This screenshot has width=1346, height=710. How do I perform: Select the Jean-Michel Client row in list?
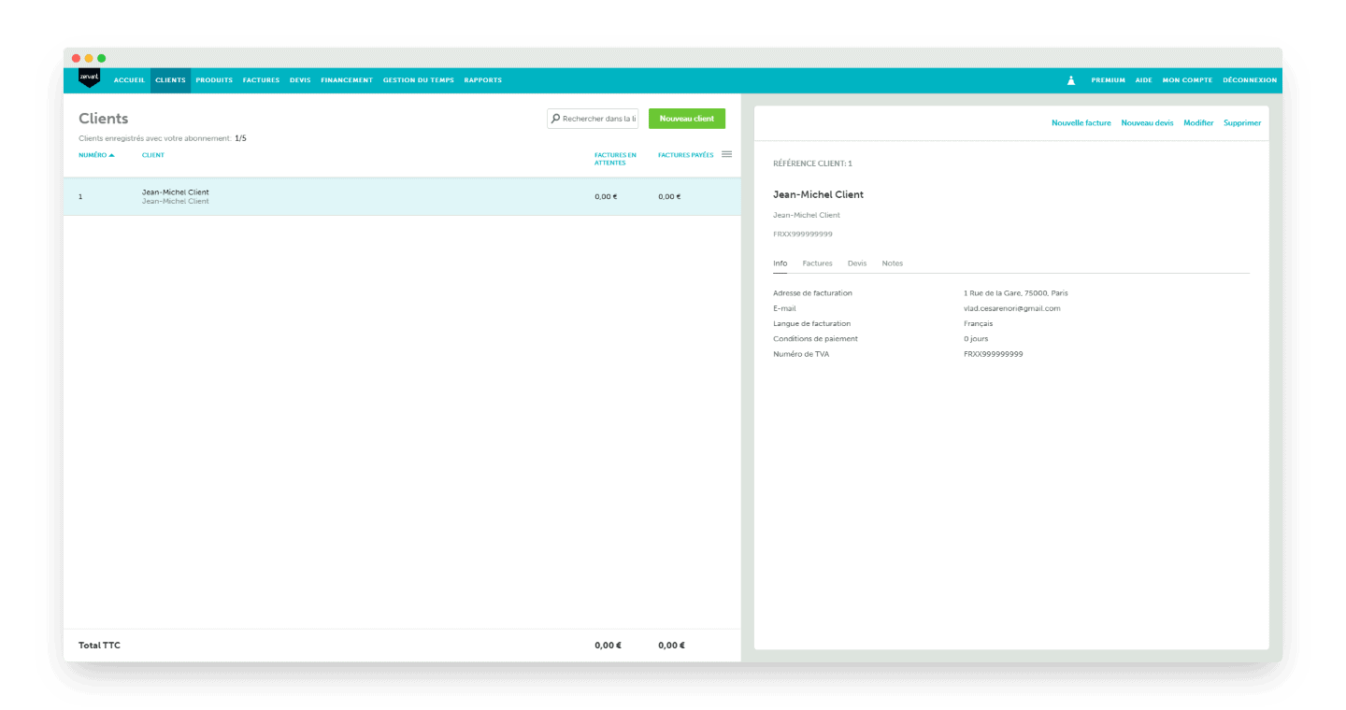pyautogui.click(x=402, y=196)
